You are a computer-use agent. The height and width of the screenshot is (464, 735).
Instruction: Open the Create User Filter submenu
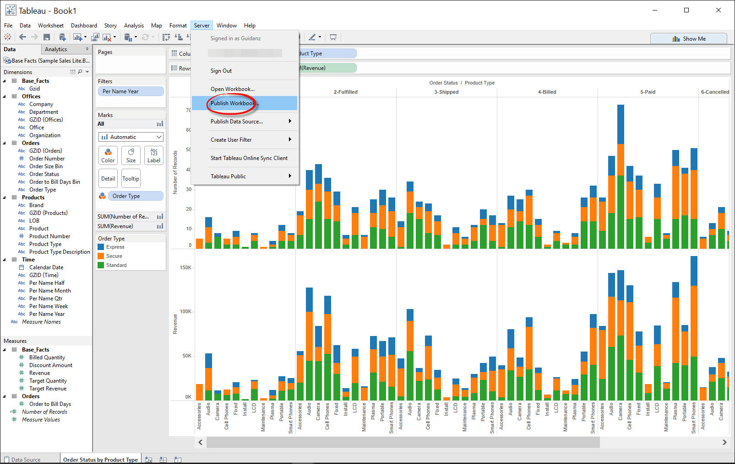coord(245,140)
